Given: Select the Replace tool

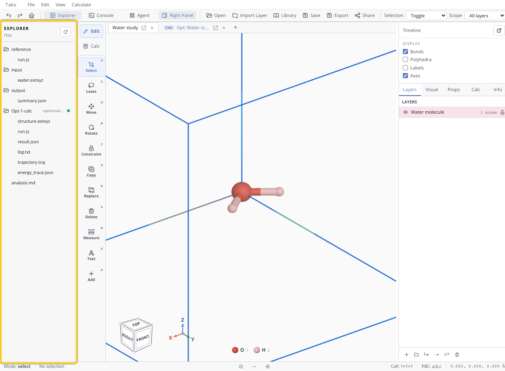Looking at the screenshot, I should [x=91, y=192].
